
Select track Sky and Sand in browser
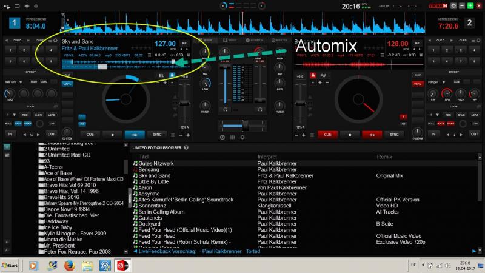coord(154,175)
